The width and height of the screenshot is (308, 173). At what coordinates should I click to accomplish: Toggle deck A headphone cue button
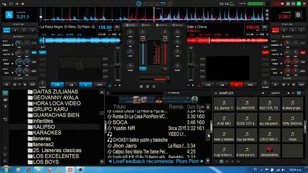click(x=143, y=69)
